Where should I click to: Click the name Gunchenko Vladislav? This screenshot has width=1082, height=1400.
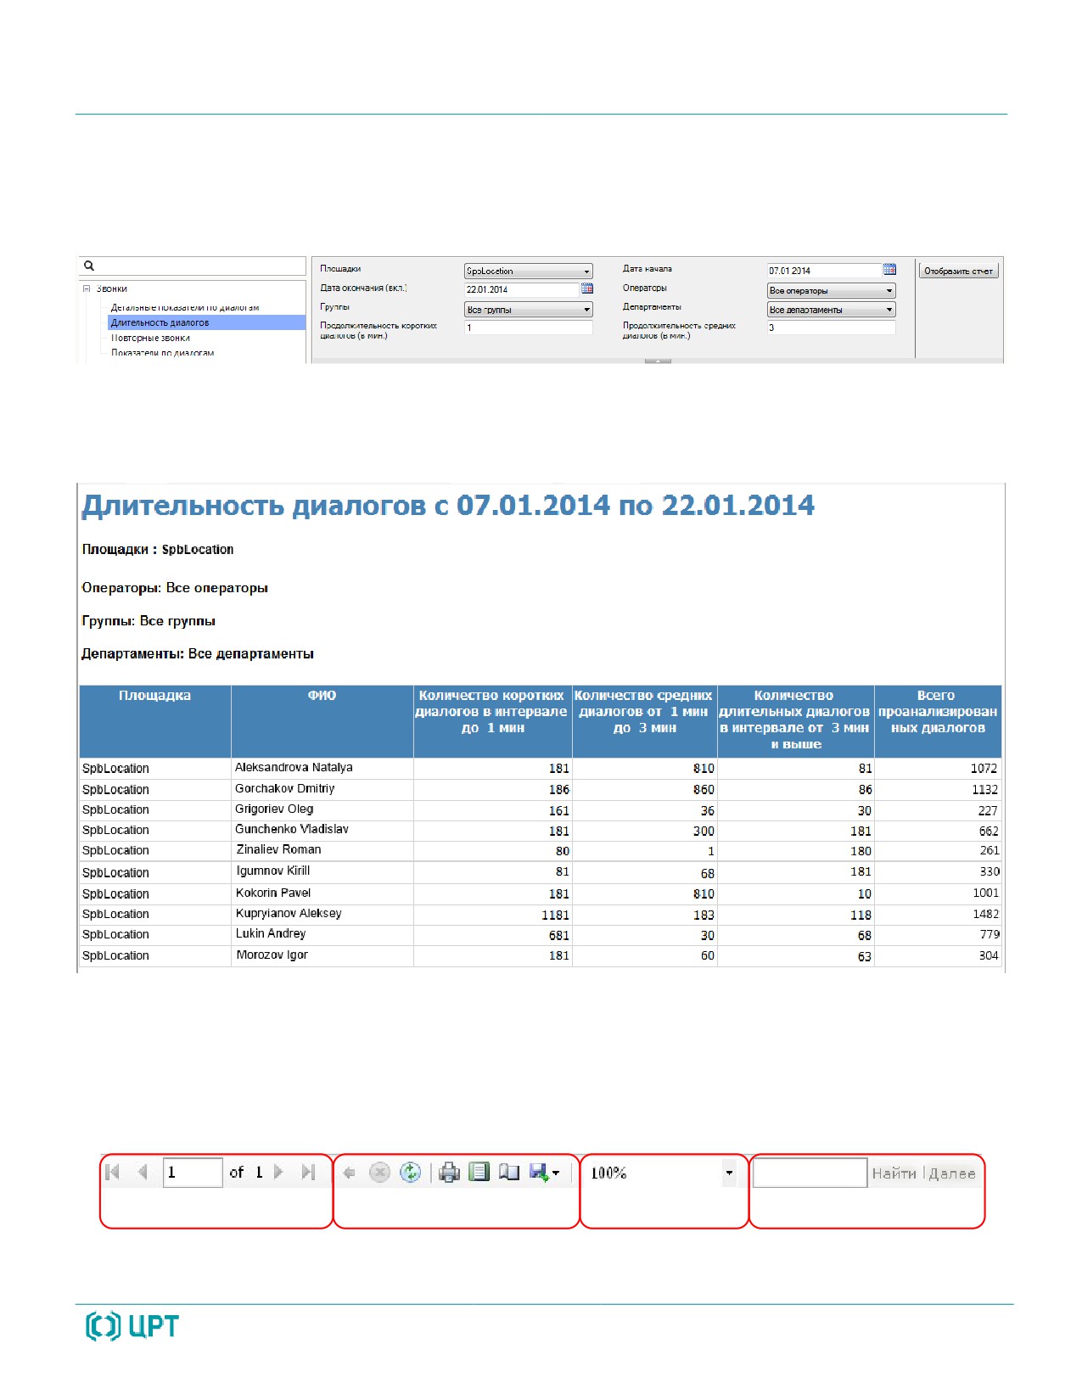pos(292,829)
